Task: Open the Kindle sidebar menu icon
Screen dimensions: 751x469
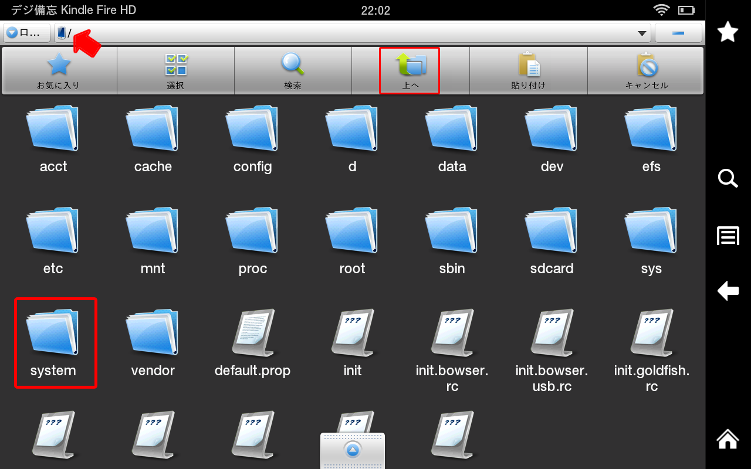Action: tap(728, 236)
